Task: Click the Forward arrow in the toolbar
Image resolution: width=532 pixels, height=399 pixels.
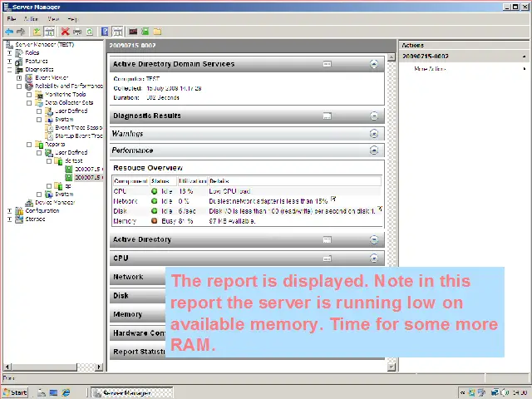Action: pos(21,32)
